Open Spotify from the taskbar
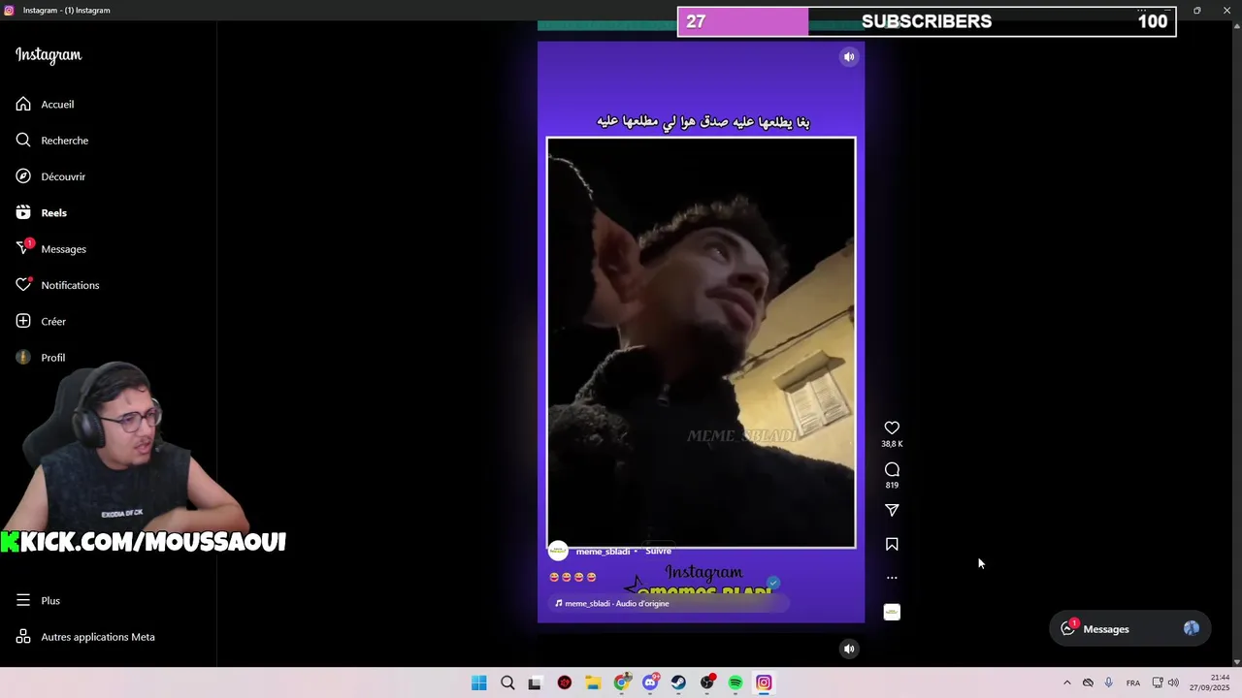The image size is (1242, 698). [x=735, y=682]
